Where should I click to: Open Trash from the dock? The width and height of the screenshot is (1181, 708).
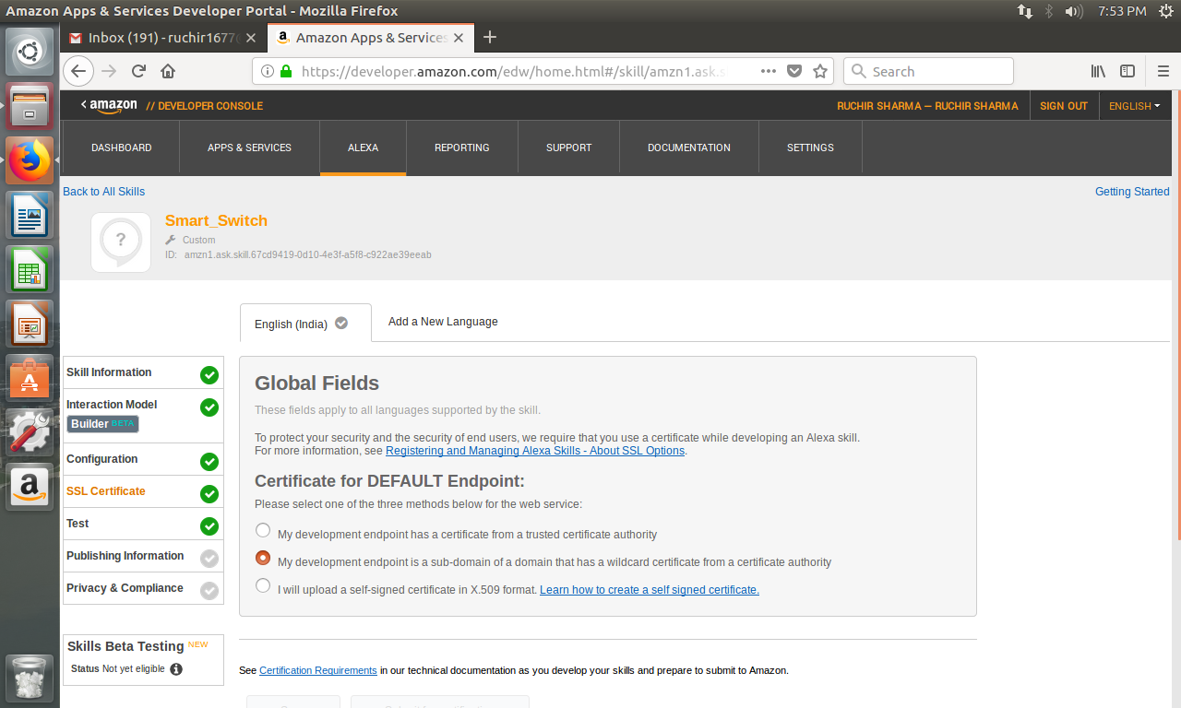(x=30, y=678)
